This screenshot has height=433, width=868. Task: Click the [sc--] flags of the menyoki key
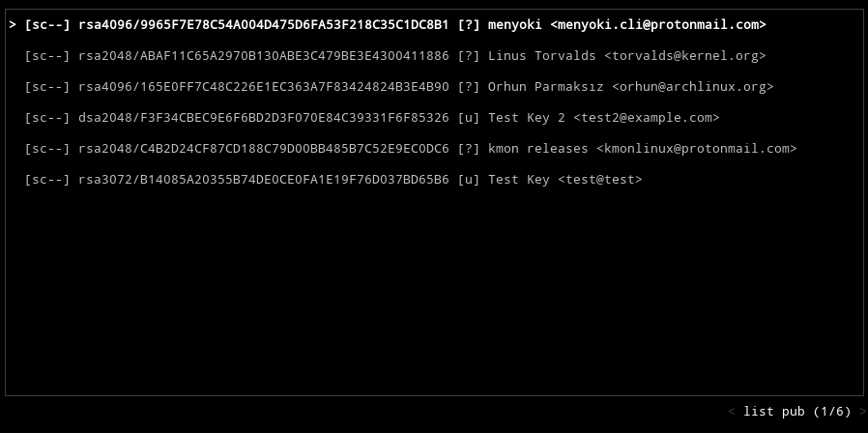coord(47,24)
